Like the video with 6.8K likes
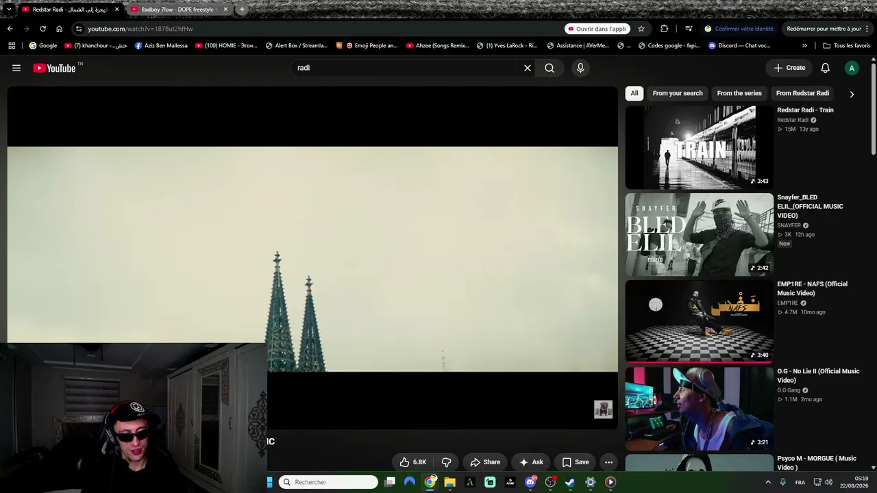The height and width of the screenshot is (493, 877). point(413,462)
